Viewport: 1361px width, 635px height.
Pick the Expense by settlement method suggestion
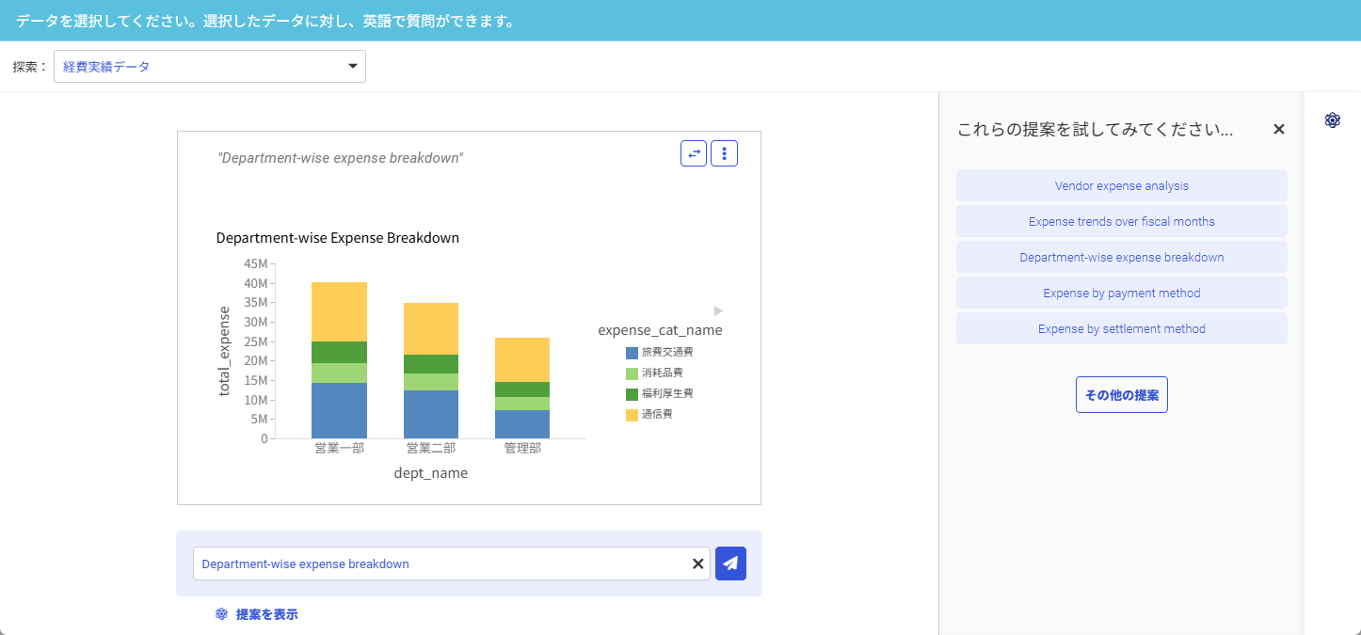coord(1122,328)
